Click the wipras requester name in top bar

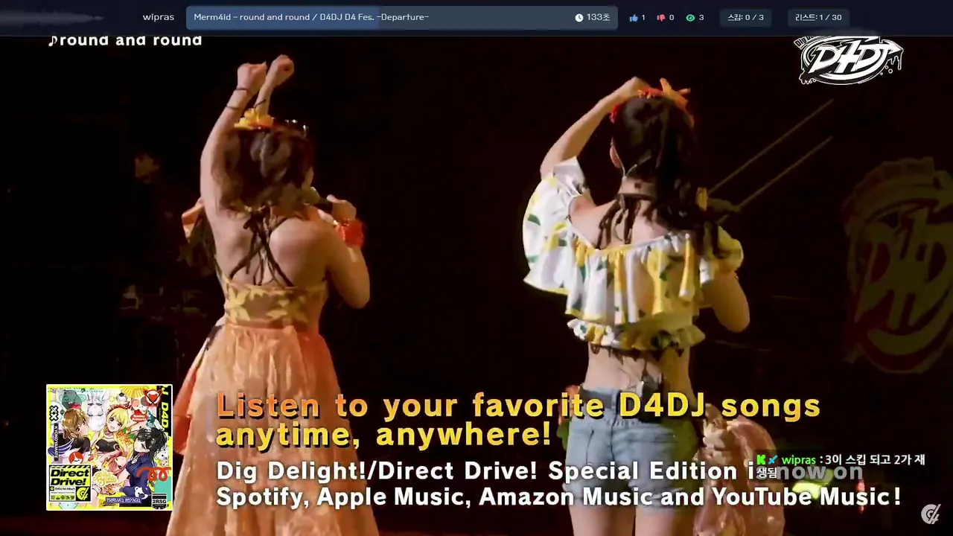click(x=159, y=17)
